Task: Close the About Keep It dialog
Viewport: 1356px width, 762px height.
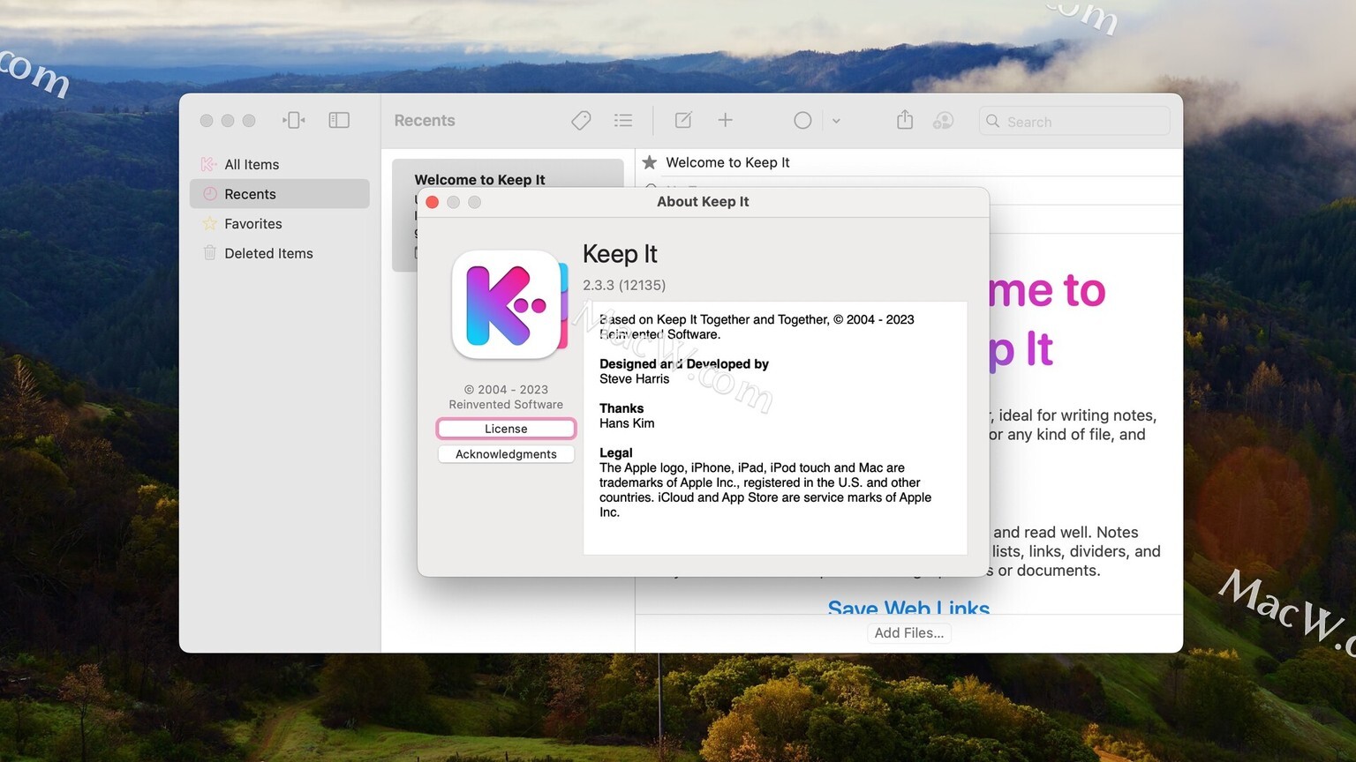Action: tap(433, 202)
